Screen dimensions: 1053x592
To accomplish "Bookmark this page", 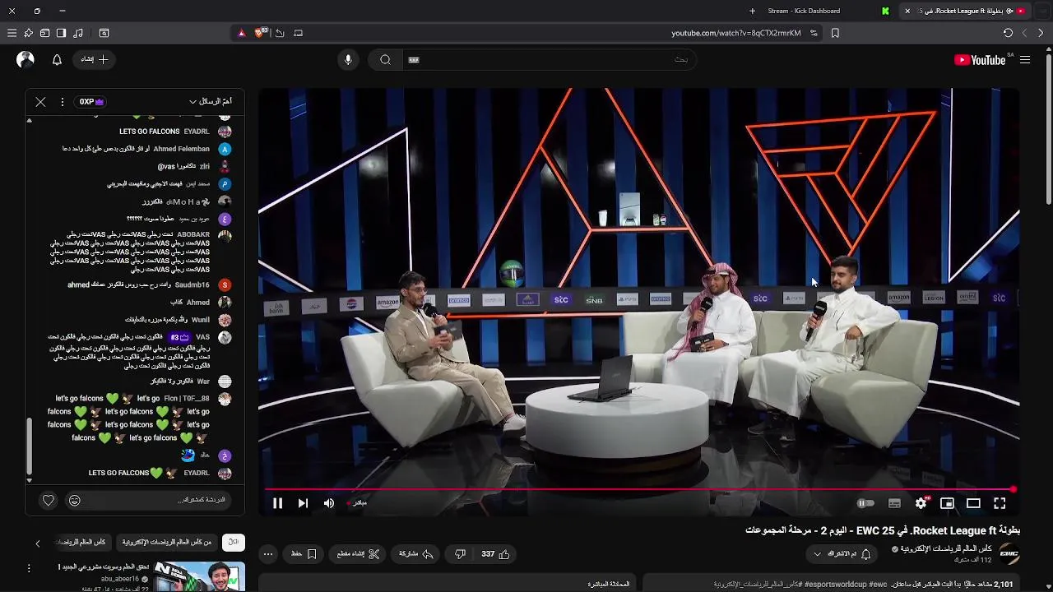I will point(835,33).
